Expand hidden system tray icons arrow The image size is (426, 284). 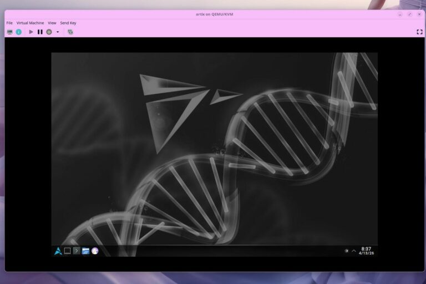[x=354, y=251]
